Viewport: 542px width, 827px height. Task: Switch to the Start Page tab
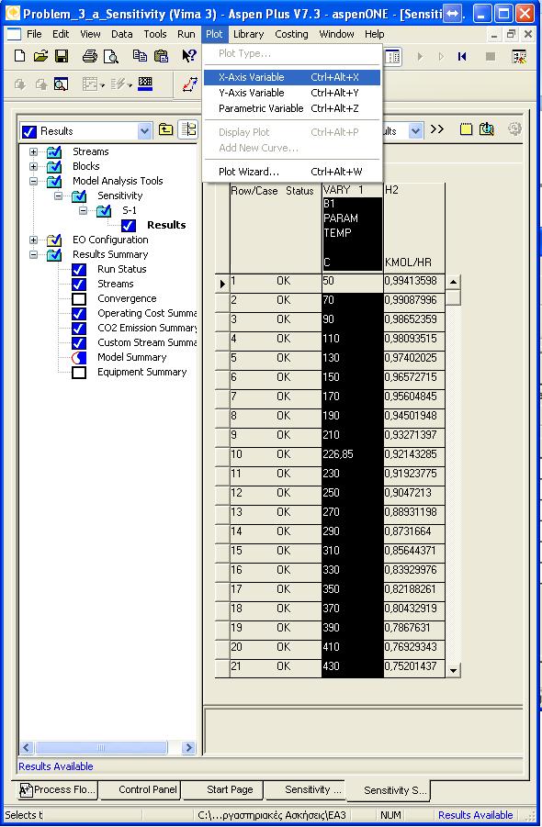(x=230, y=789)
